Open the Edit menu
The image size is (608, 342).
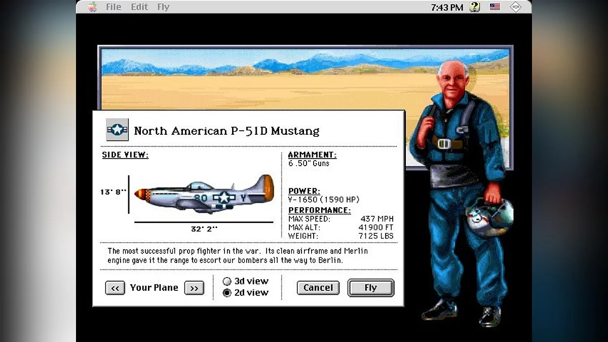pyautogui.click(x=139, y=7)
